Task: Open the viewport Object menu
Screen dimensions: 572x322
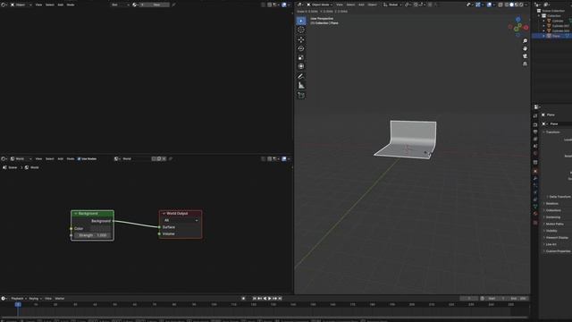Action: coord(373,4)
